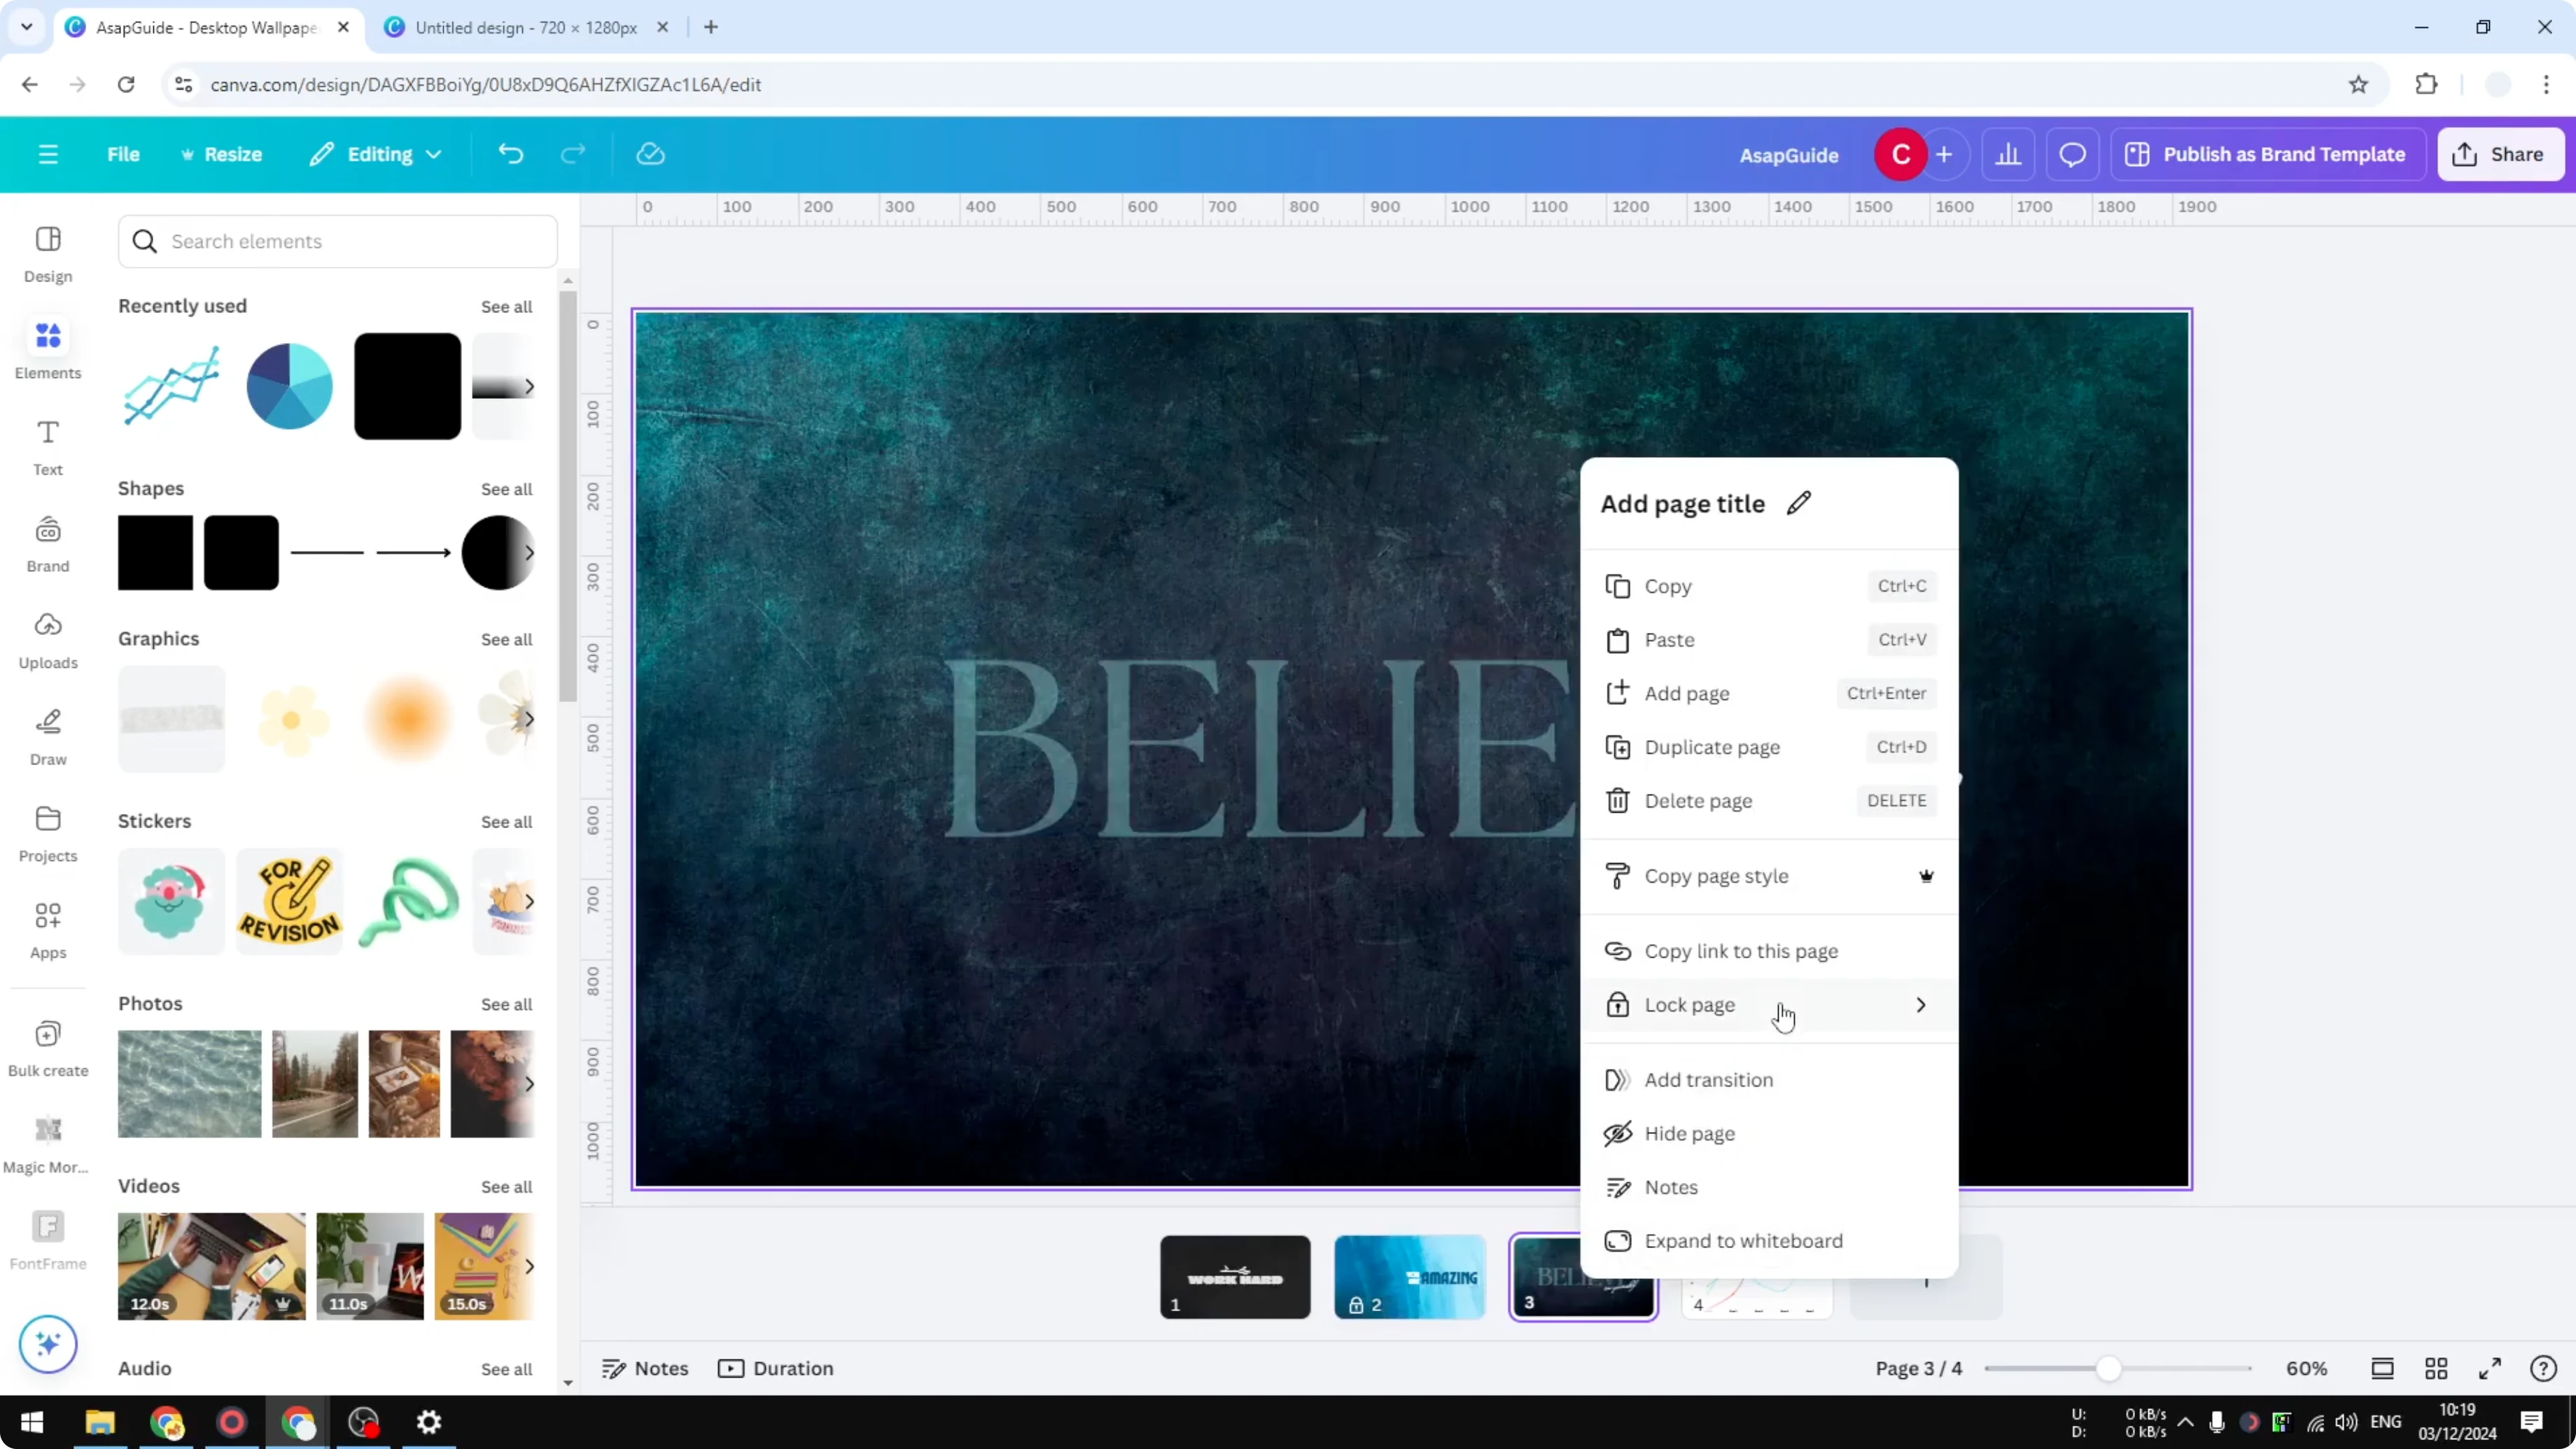Open the FontFrame app icon

[x=47, y=1238]
